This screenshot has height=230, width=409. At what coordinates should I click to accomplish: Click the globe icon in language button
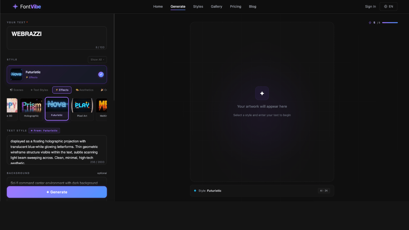pos(386,6)
